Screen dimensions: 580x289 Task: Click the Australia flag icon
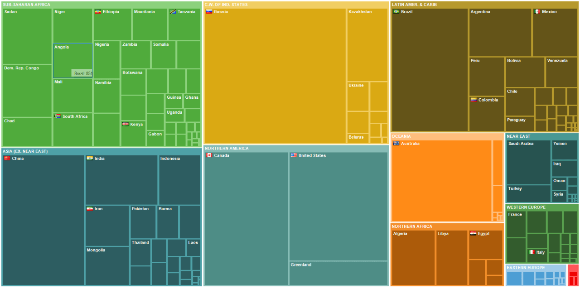tap(396, 144)
